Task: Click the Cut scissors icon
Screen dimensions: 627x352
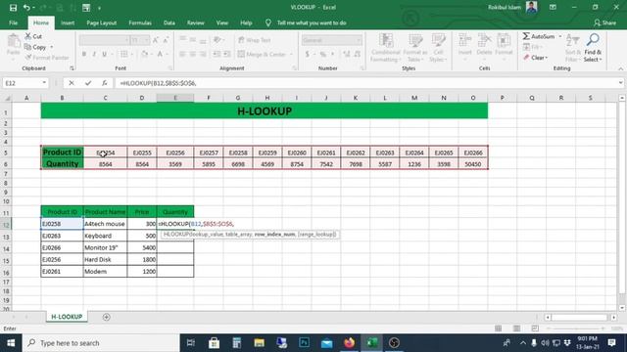Action: click(28, 36)
